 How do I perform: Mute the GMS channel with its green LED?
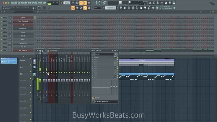click(2, 25)
